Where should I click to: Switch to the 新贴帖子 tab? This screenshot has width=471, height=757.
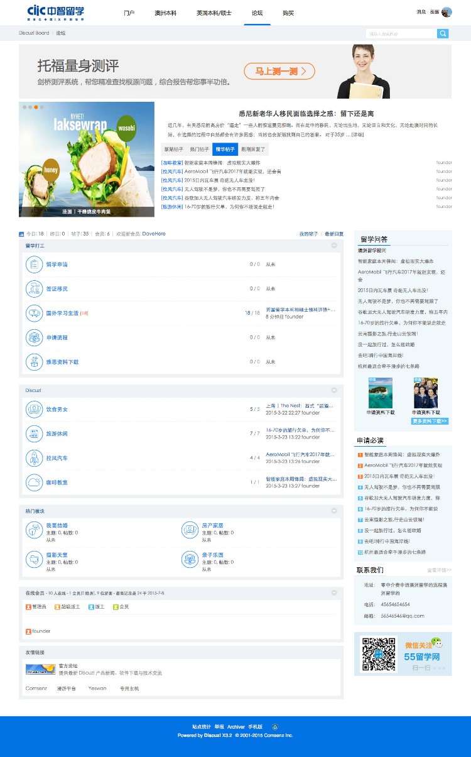(174, 150)
